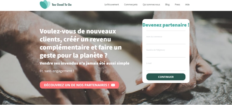Viewport: 232px width, 105px height.
Task: Click the Vendre ses invendus subheading text
Action: pyautogui.click(x=84, y=63)
